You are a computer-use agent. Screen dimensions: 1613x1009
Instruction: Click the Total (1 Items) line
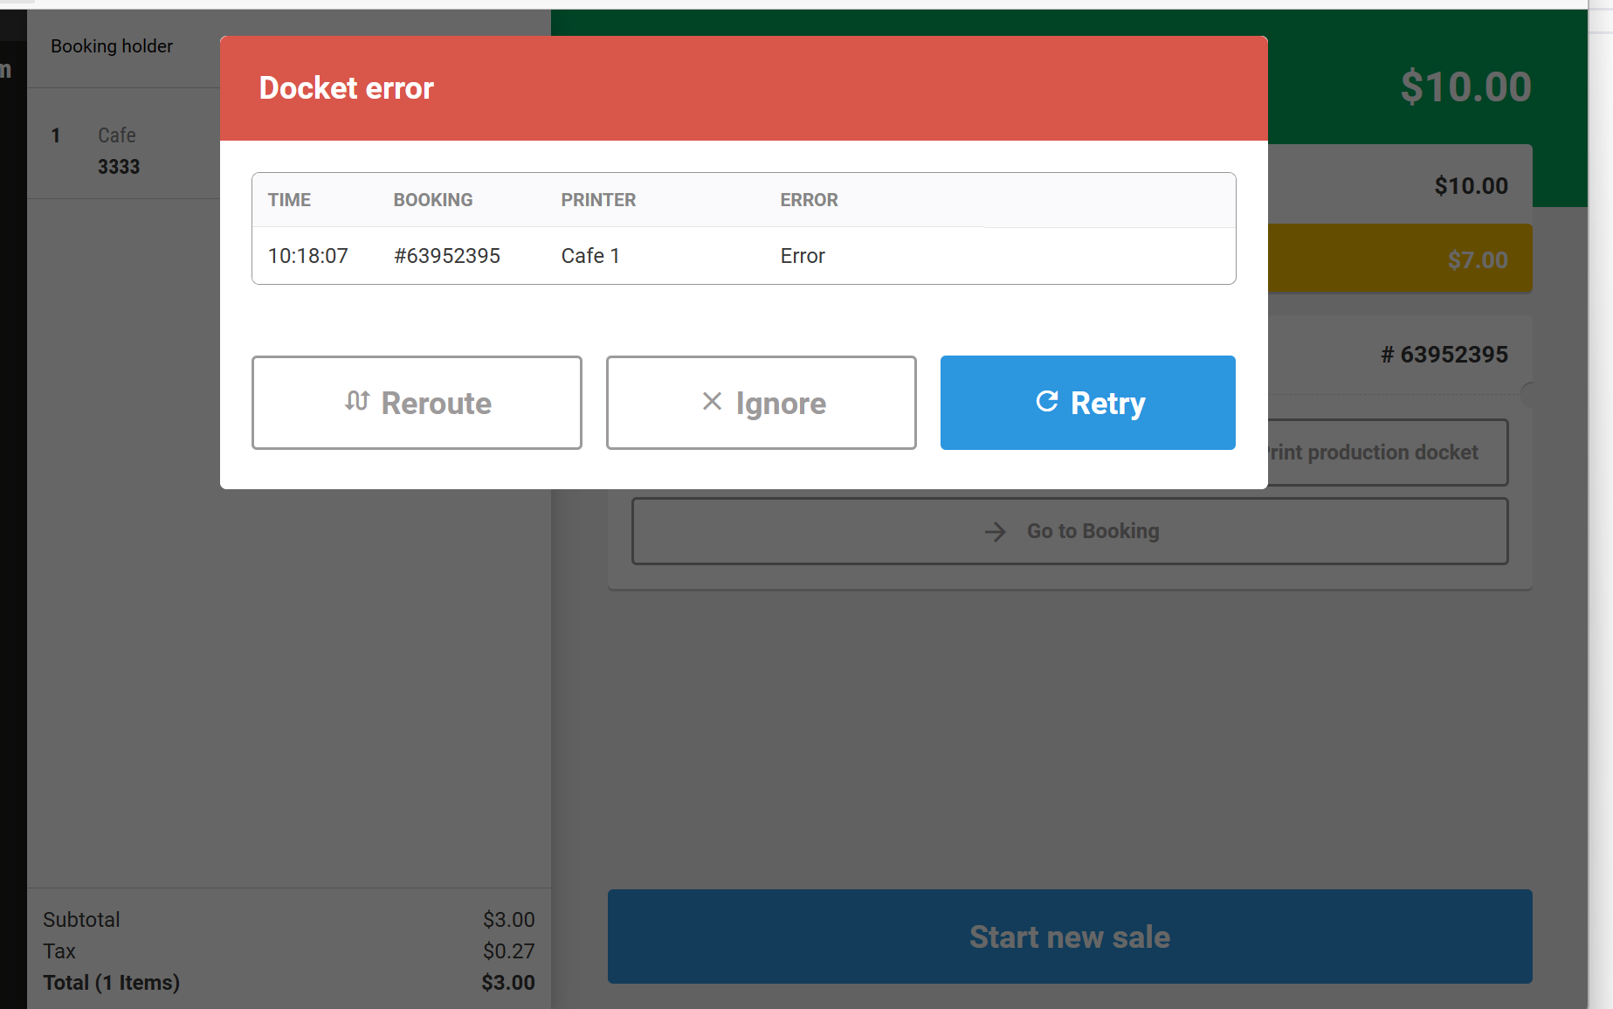click(289, 983)
